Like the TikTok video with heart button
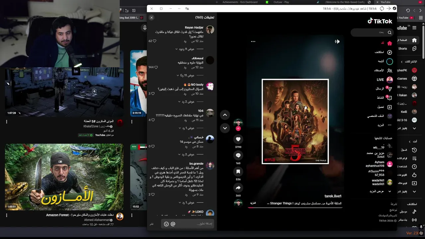This screenshot has height=239, width=425. point(238,139)
